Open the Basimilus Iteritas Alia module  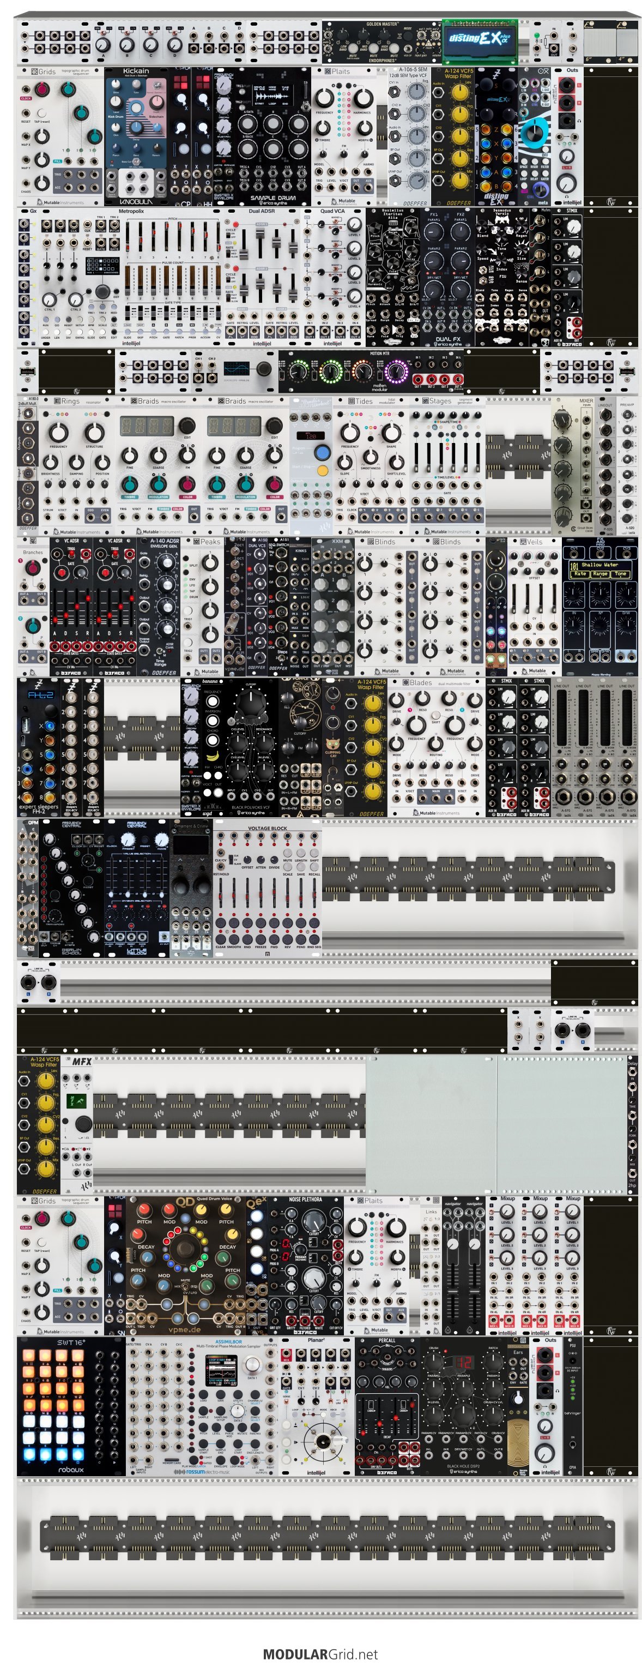(x=392, y=277)
